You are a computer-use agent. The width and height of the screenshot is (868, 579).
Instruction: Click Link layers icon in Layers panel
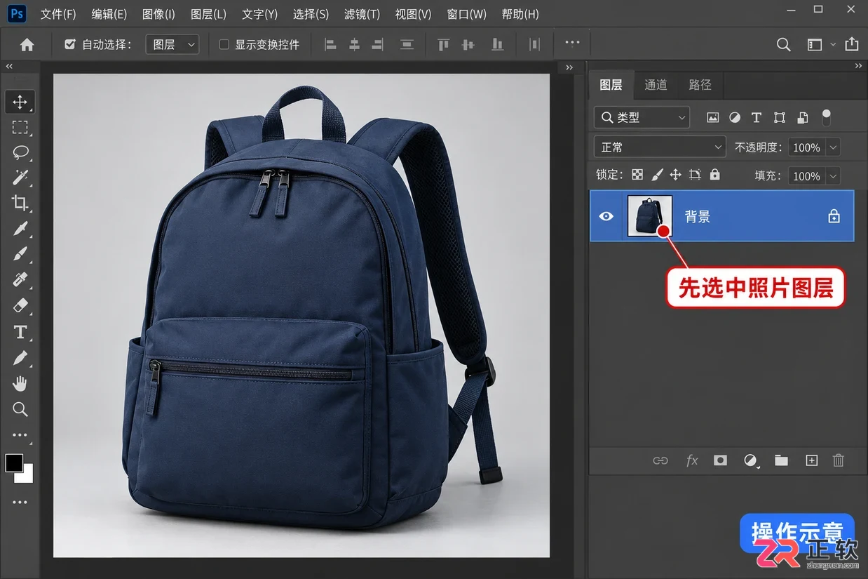[660, 460]
